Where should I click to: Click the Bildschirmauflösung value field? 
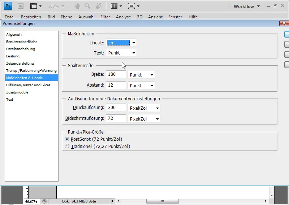point(116,118)
